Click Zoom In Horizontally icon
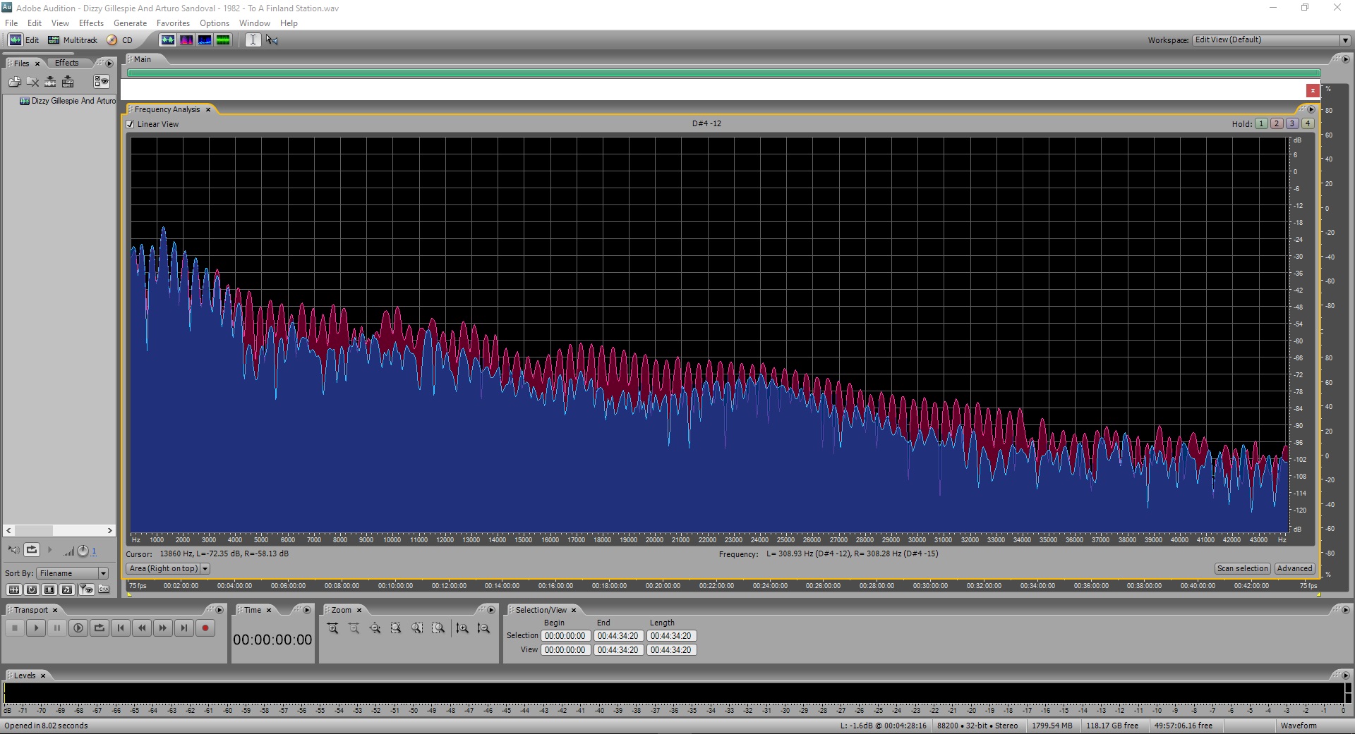This screenshot has width=1355, height=734. [332, 628]
